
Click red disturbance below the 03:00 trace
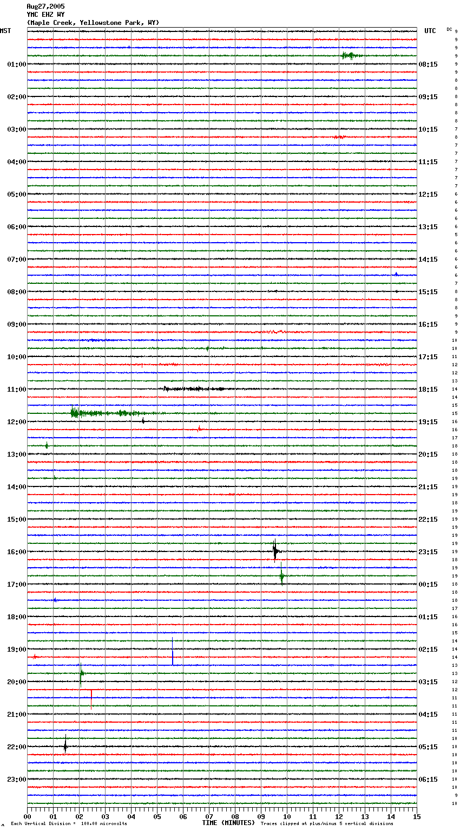(339, 137)
